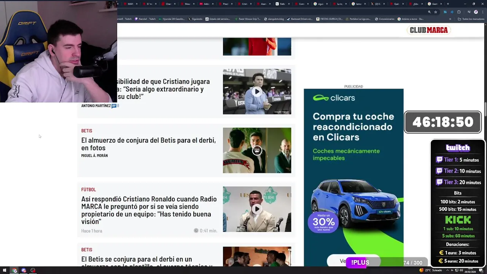
Task: Open the Chrome three-dot menu
Action: click(x=482, y=12)
